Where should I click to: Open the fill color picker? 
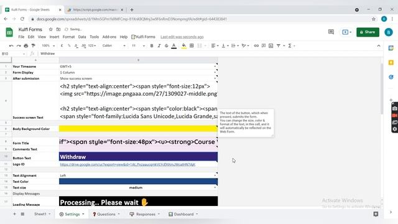[x=184, y=45]
